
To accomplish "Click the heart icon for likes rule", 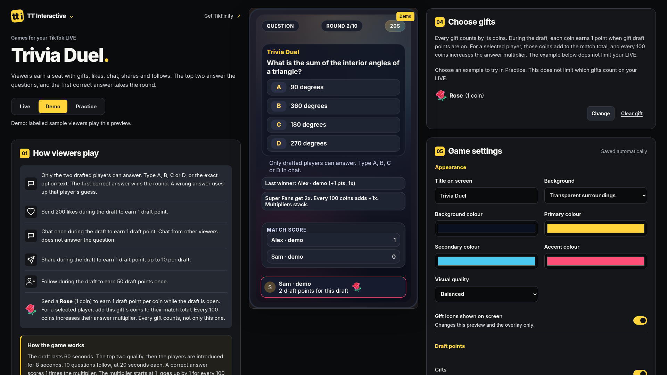I will tap(31, 212).
